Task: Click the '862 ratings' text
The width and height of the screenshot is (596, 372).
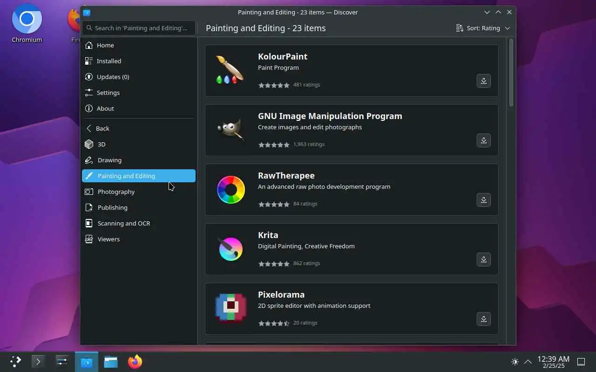Action: [x=306, y=263]
